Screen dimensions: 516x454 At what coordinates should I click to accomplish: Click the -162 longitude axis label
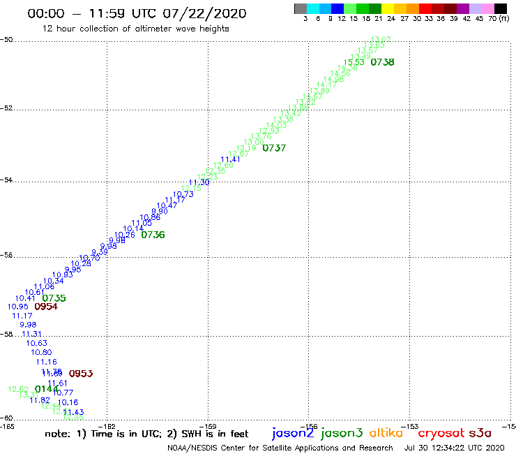(107, 427)
